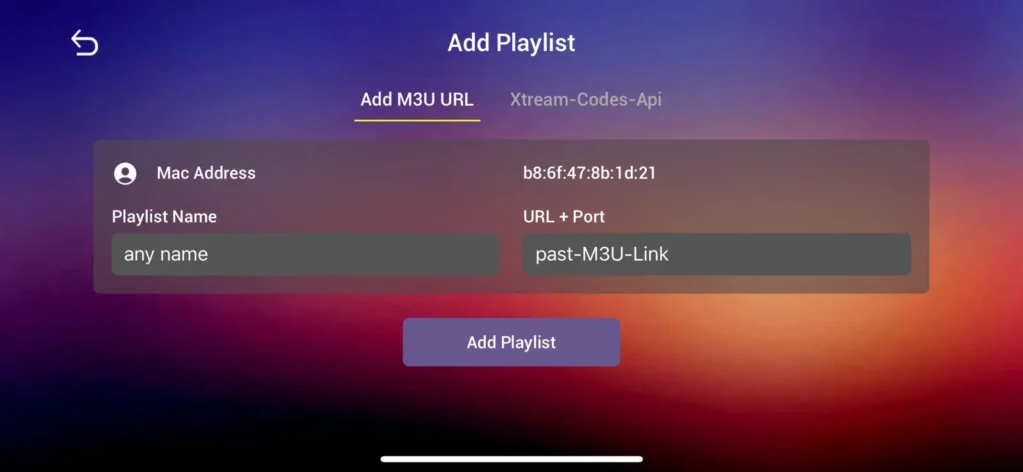Select the MAC address value b8:6f:47:8b:1d:21
The image size is (1023, 472).
(589, 173)
